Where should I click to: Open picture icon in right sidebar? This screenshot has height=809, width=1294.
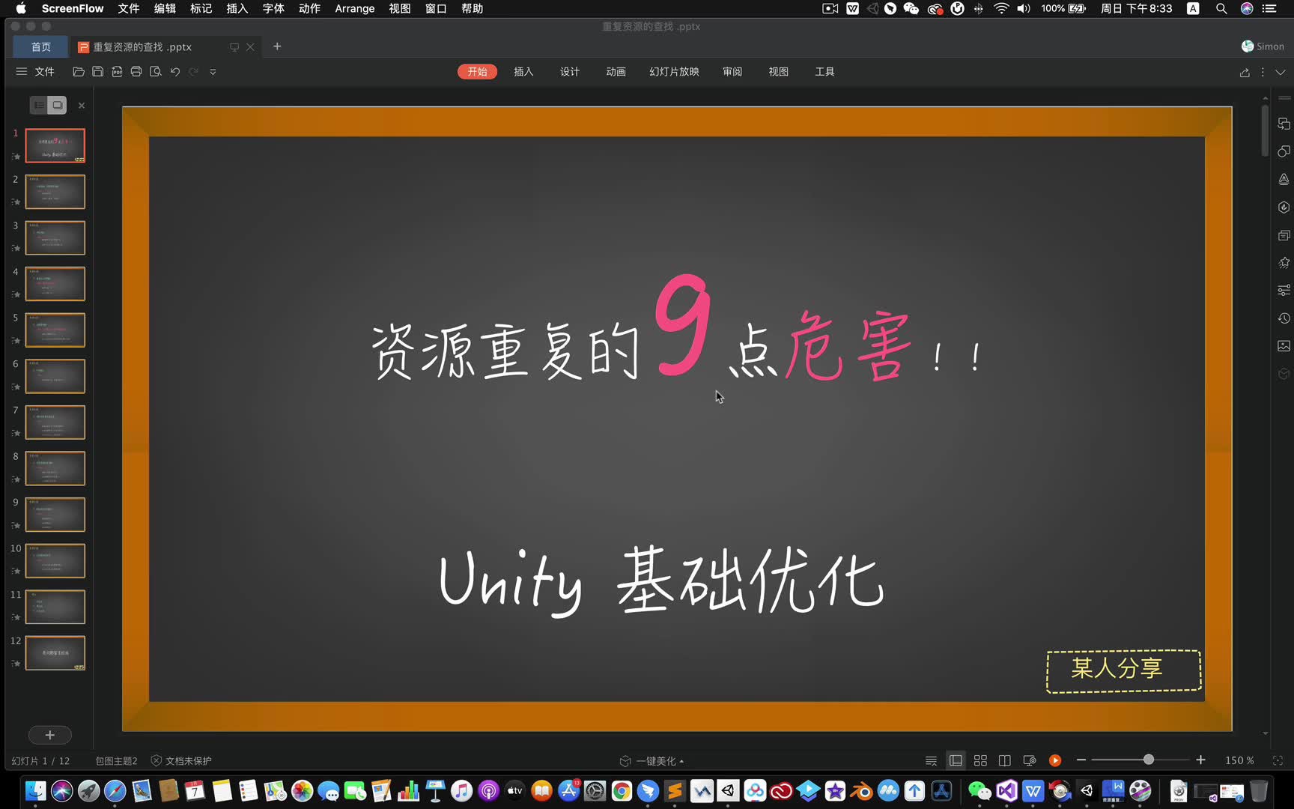click(1284, 346)
